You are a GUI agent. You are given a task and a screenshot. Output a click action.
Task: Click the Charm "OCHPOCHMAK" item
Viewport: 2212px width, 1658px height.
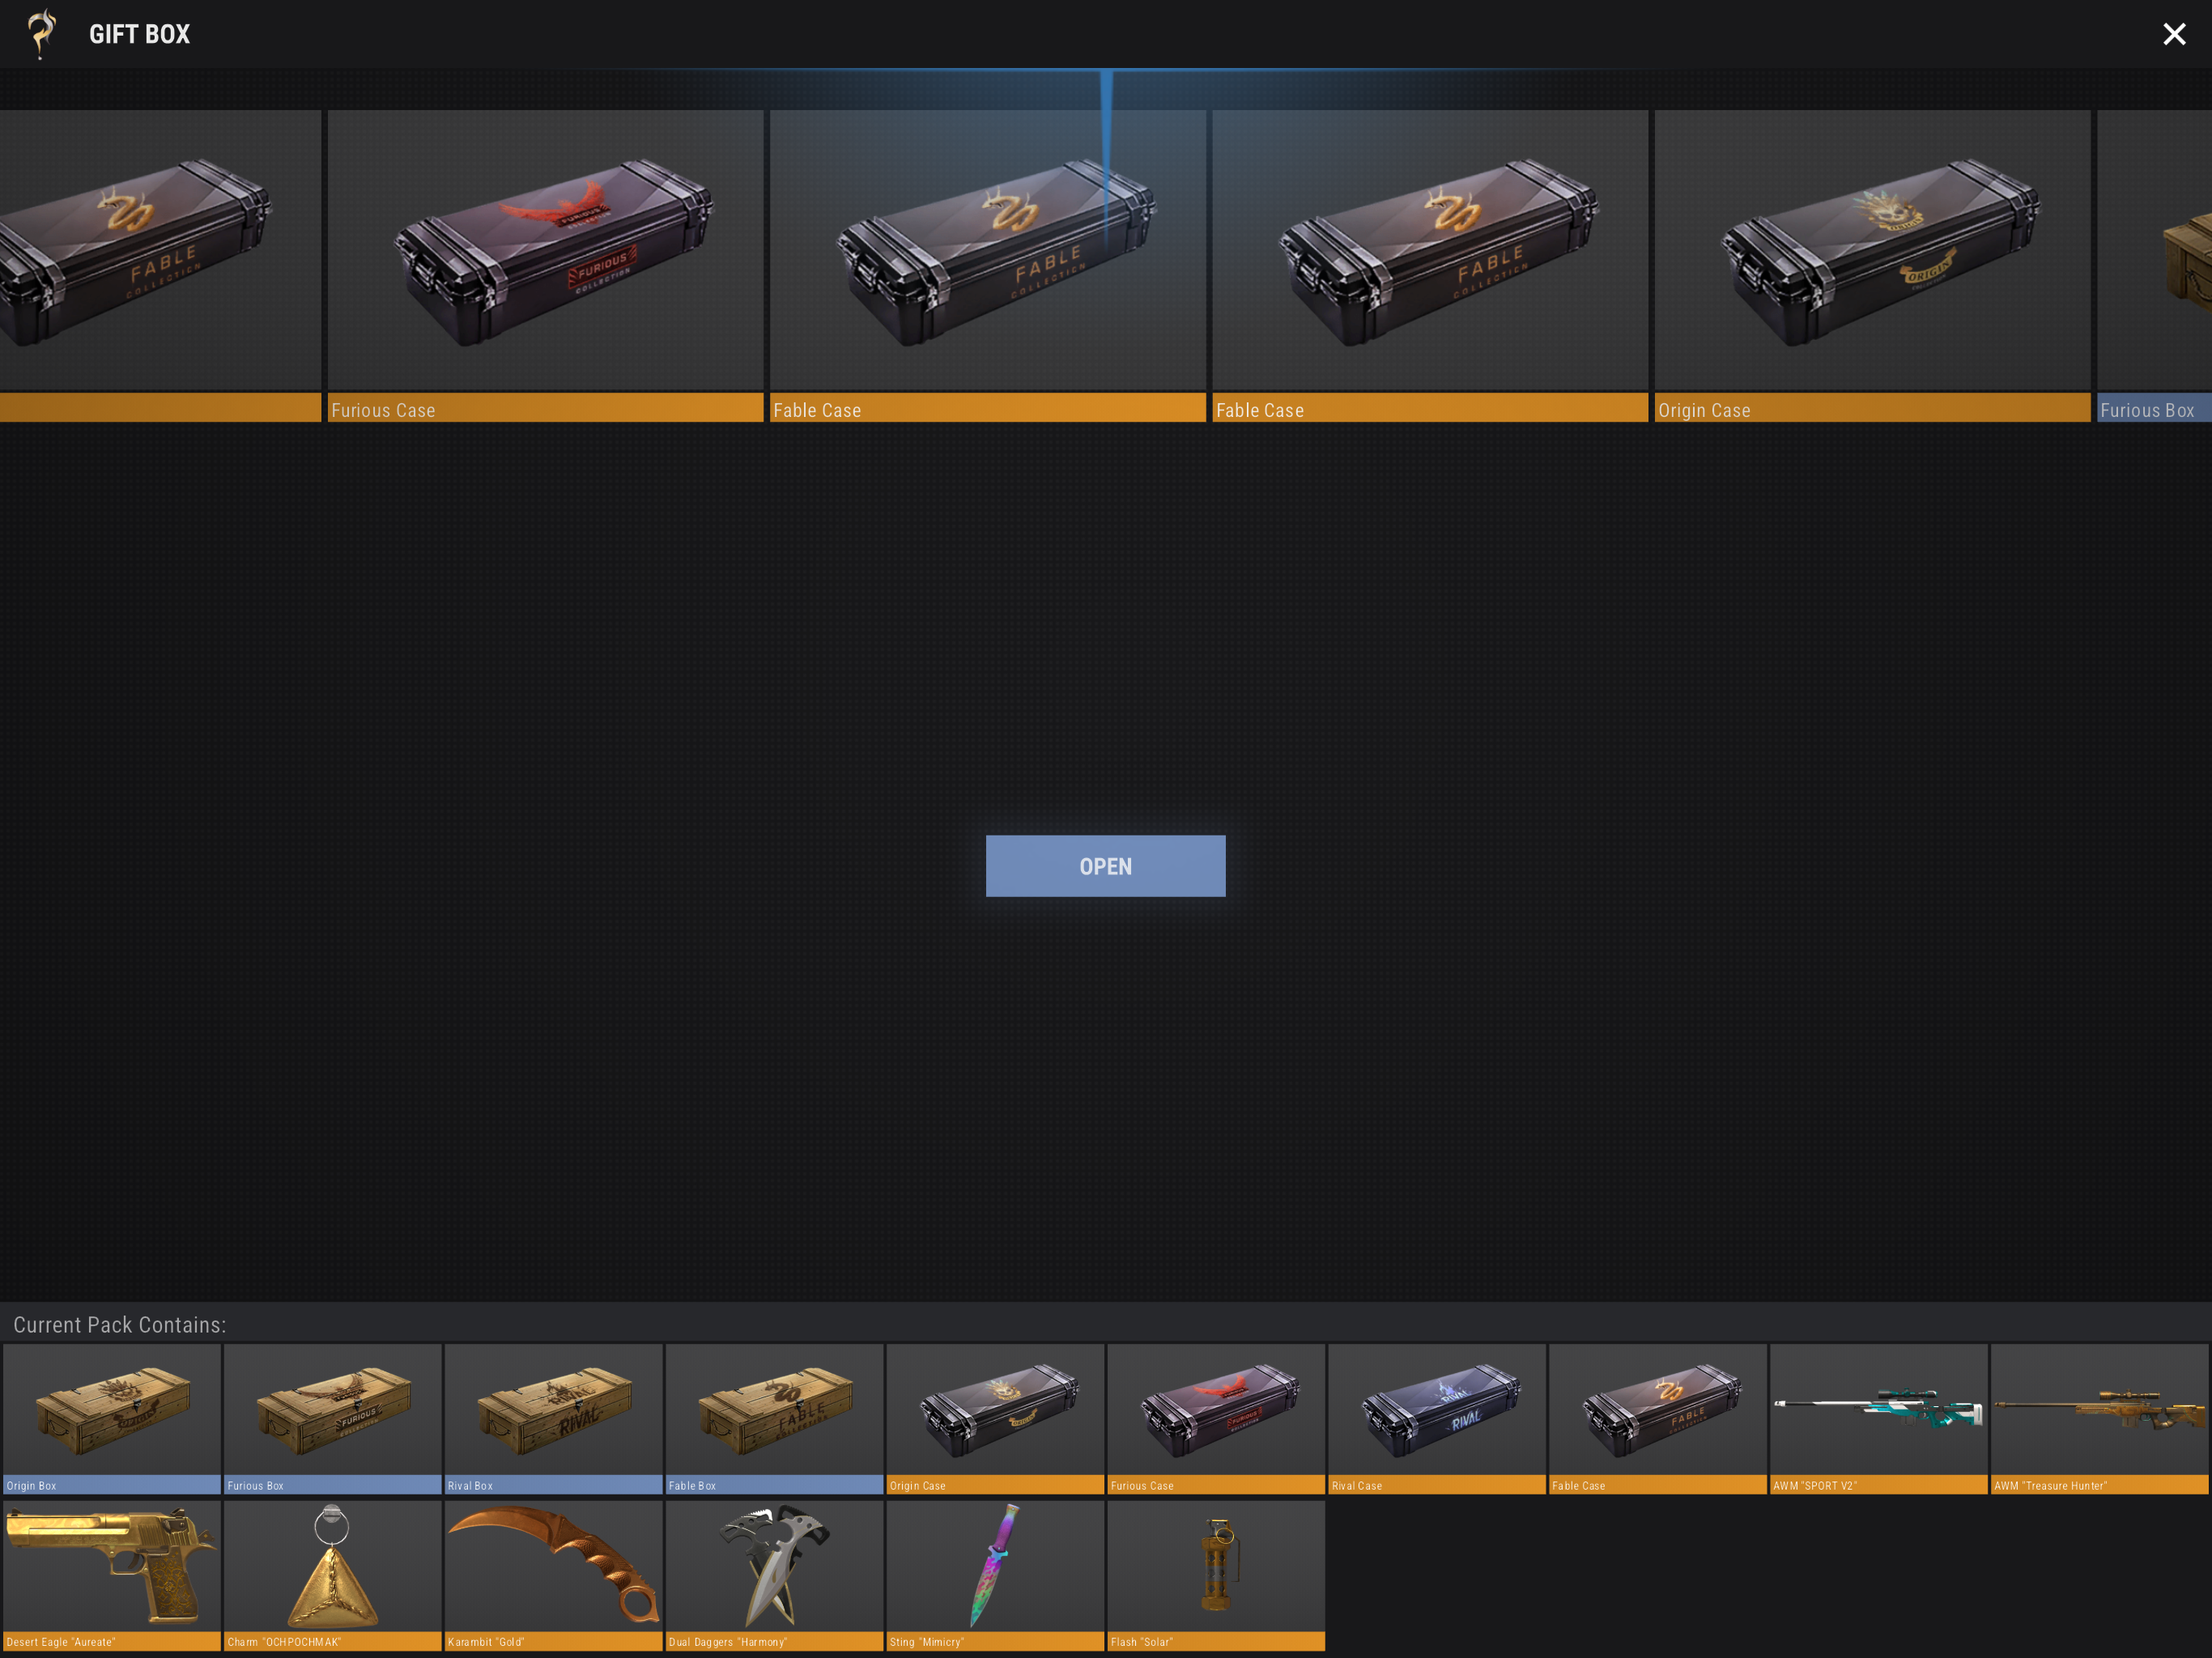332,1573
